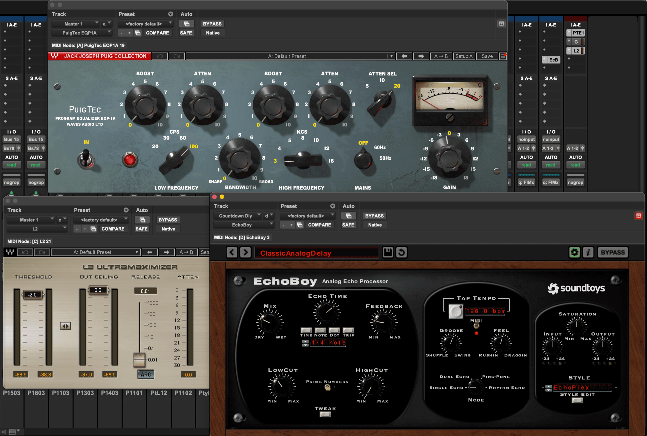The image size is (647, 436).
Task: Go to next EchoBoy preset arrow
Action: [245, 252]
